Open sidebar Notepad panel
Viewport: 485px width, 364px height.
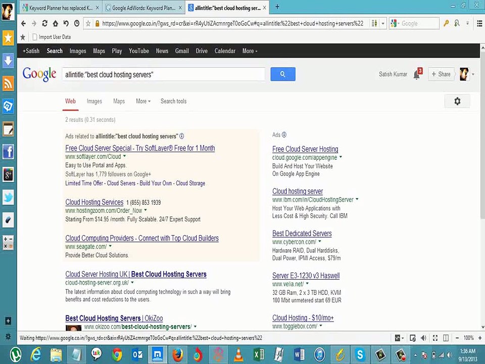tap(8, 129)
